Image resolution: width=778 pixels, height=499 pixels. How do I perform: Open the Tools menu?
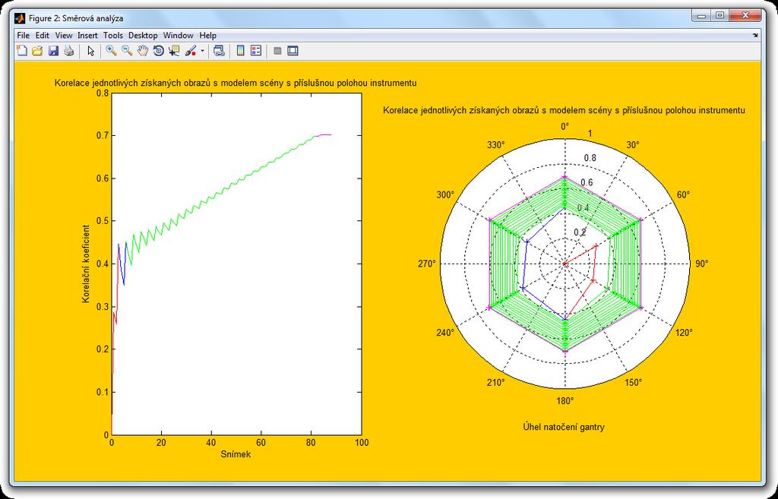tap(112, 35)
